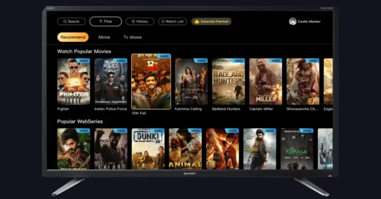Click Subscribe Premium button
The height and width of the screenshot is (199, 381).
click(x=211, y=22)
